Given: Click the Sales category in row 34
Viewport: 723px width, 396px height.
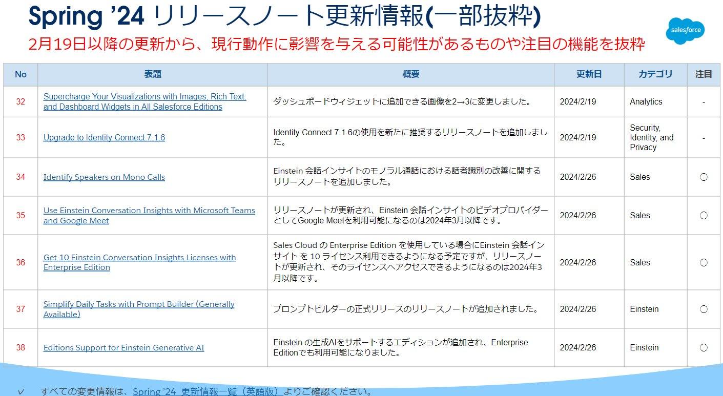Looking at the screenshot, I should [x=640, y=177].
